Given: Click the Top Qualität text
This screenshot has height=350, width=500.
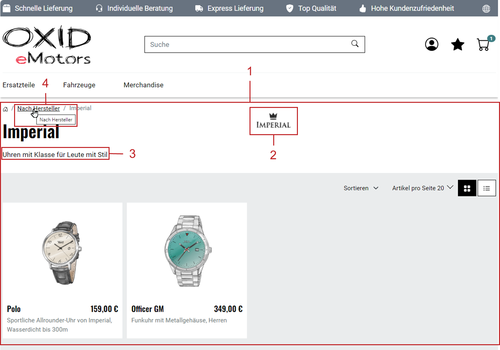Looking at the screenshot, I should click(x=317, y=8).
